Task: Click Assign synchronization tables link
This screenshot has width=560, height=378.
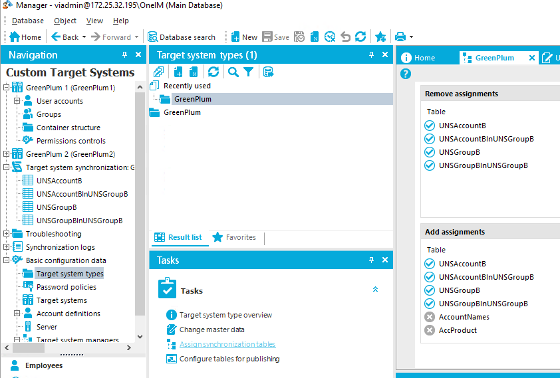Action: coord(227,344)
